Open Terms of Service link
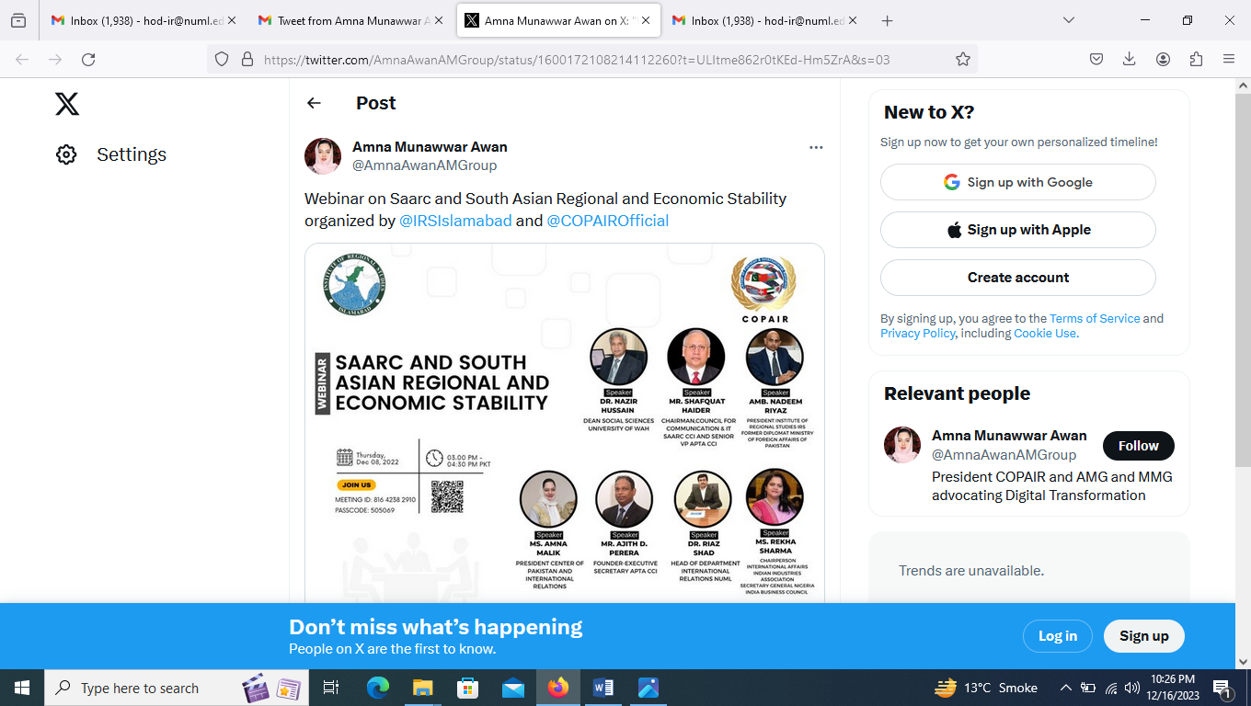 [x=1095, y=318]
